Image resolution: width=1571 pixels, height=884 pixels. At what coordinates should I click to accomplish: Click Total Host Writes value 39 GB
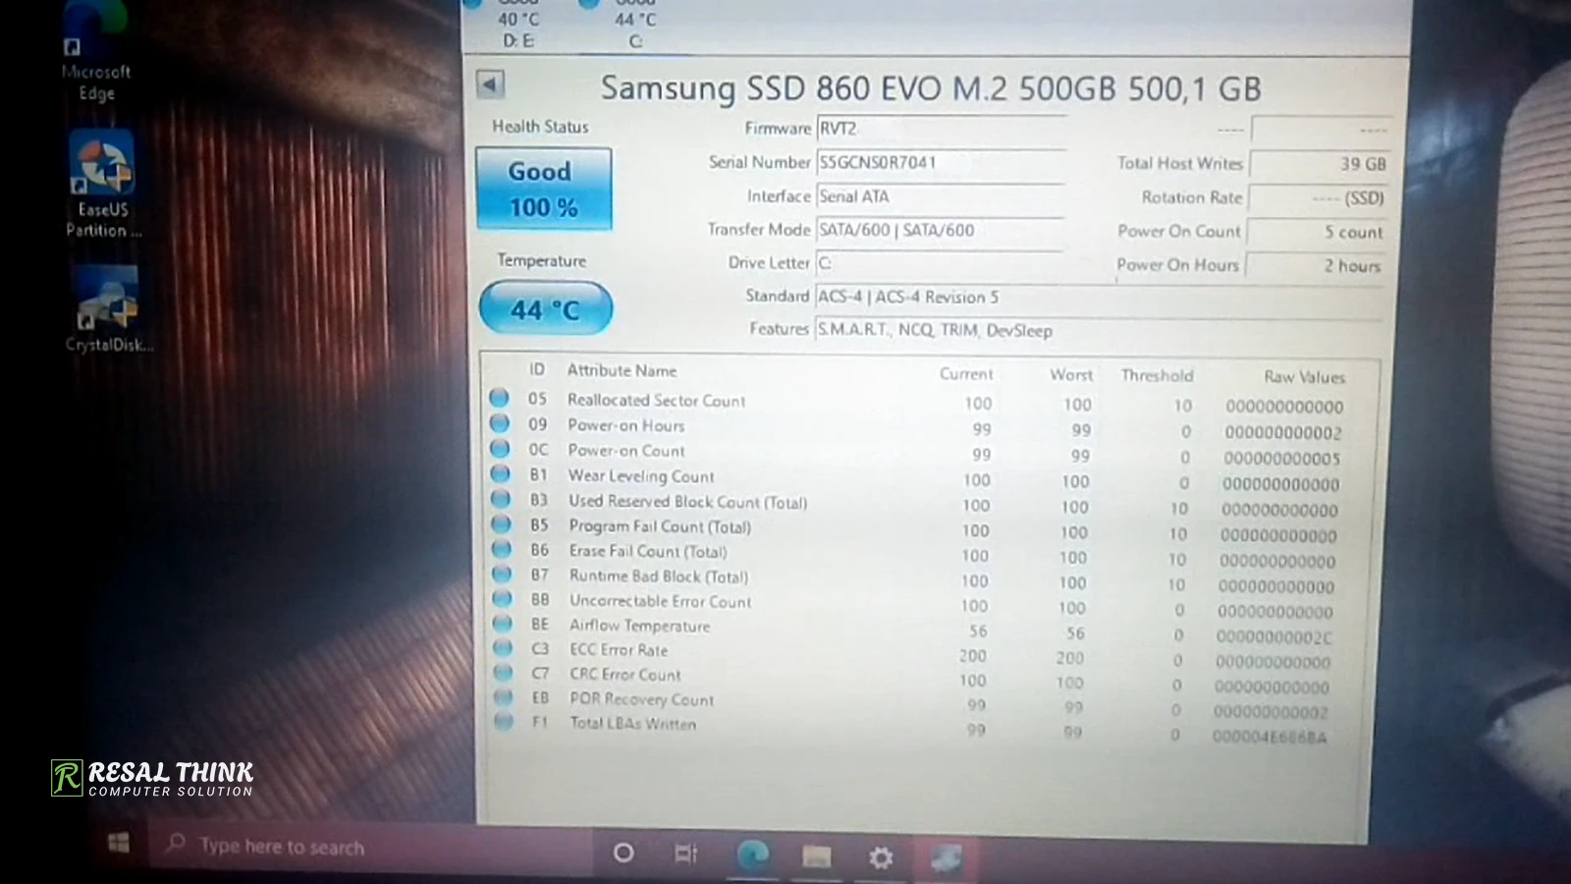(x=1319, y=164)
